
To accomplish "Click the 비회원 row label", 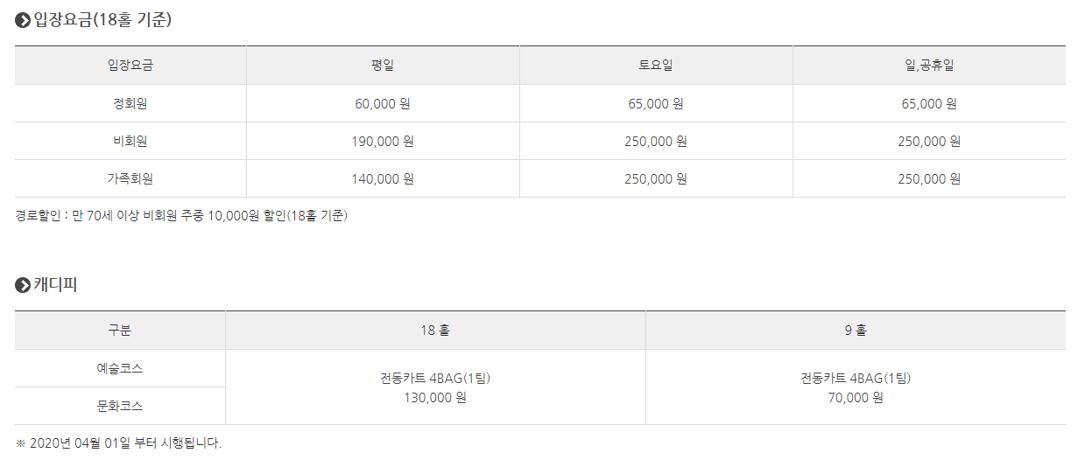I will click(x=130, y=141).
